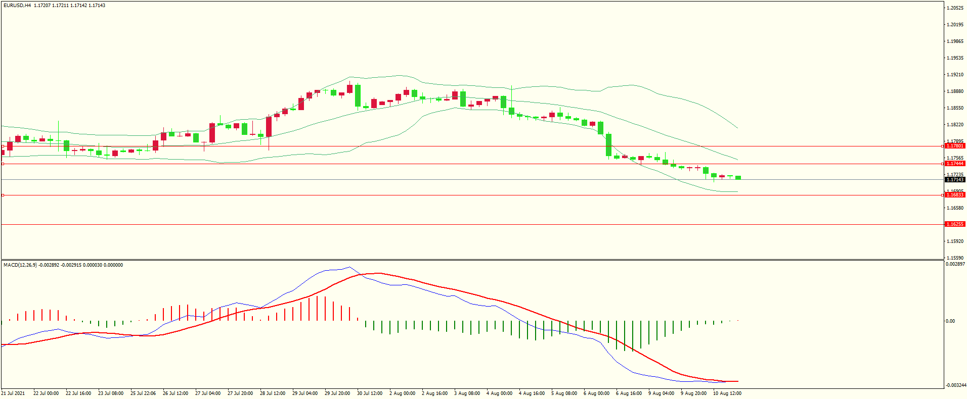Click the MACD scale bottom value -0.003244
Screen dimensions: 967x399
click(x=956, y=385)
